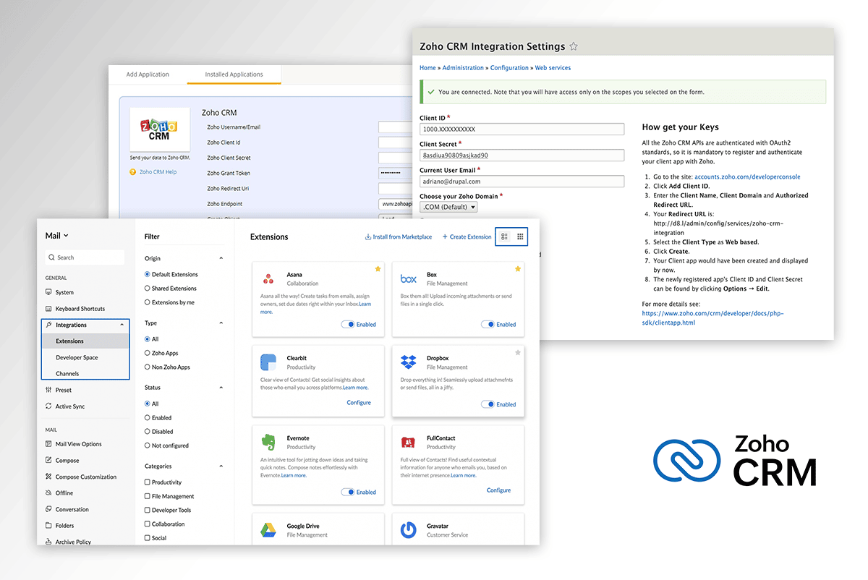Click the Zoho CRM logo thumbnail
The width and height of the screenshot is (868, 580).
[160, 129]
